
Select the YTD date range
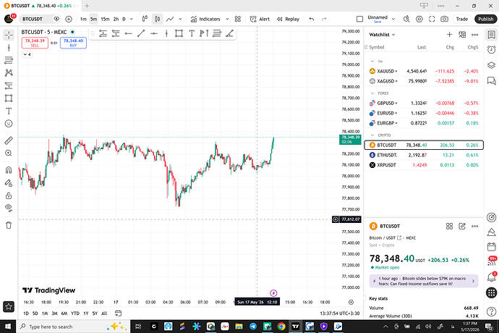click(75, 313)
